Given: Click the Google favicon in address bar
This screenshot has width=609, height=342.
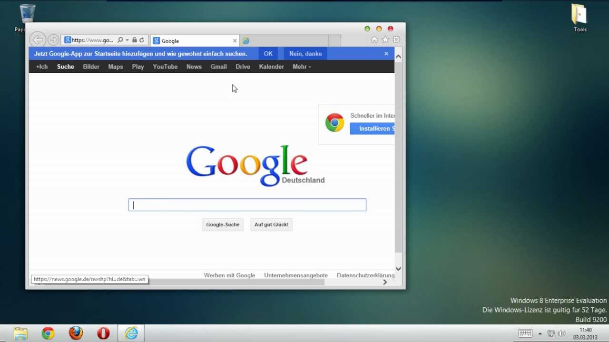Looking at the screenshot, I should coord(68,40).
